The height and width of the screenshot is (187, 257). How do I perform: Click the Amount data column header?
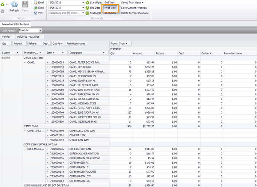pos(143,53)
